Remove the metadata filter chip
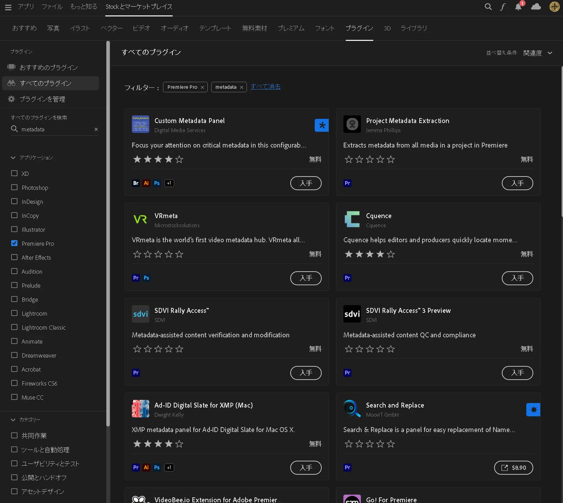This screenshot has width=563, height=503. coord(242,87)
